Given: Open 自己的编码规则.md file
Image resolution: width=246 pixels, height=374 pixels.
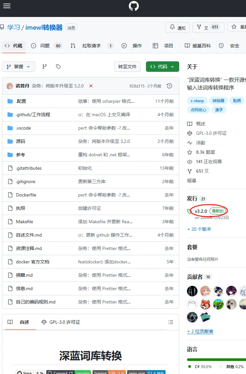Looking at the screenshot, I should [36, 302].
